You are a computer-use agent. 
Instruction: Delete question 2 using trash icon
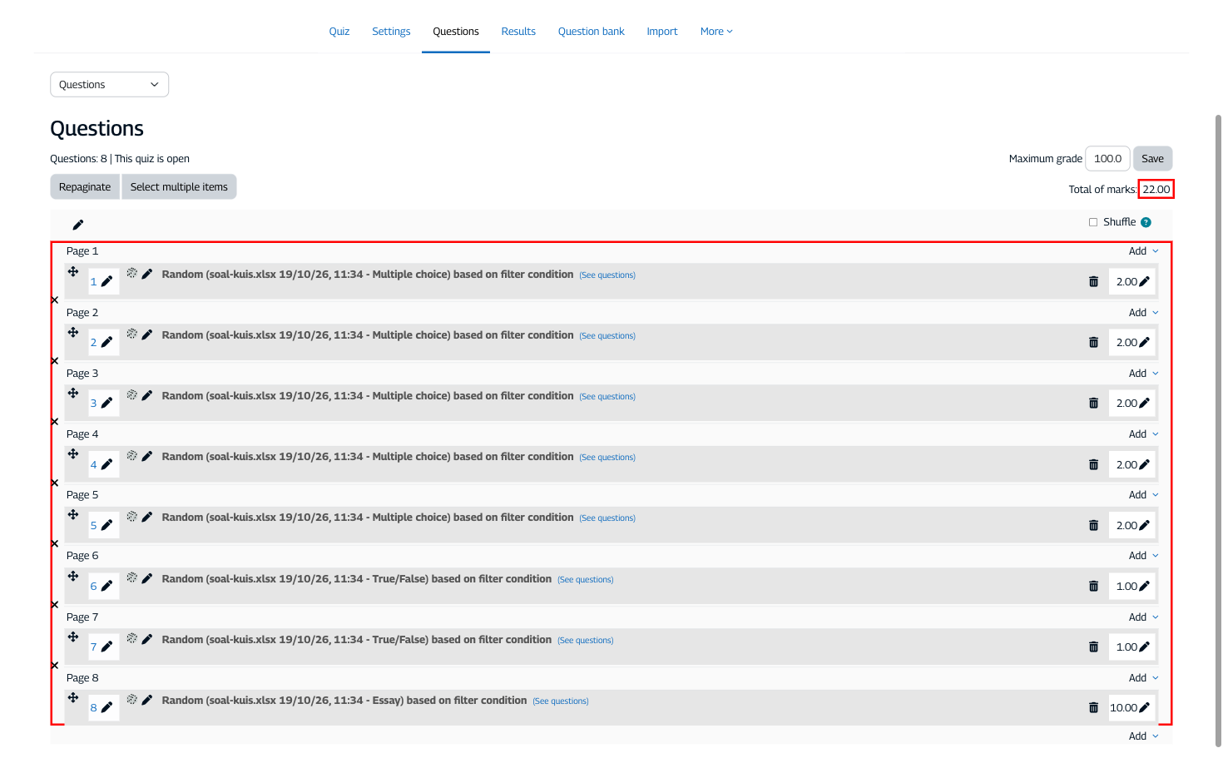[x=1093, y=343]
